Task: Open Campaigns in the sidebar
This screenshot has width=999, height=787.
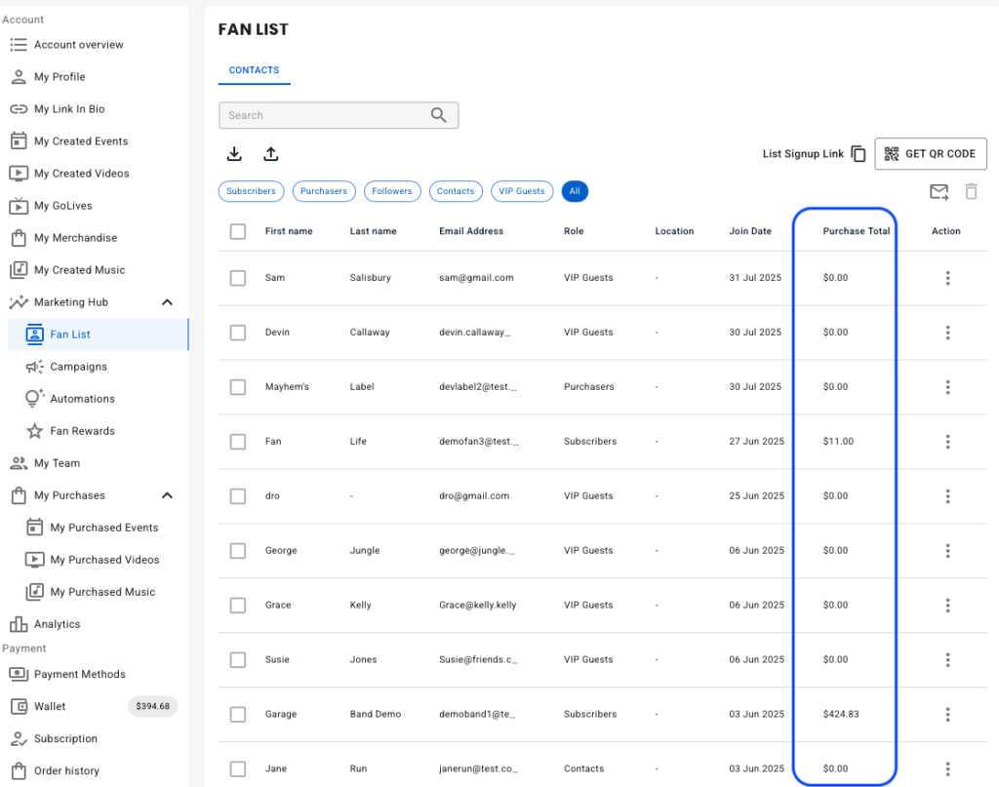Action: pyautogui.click(x=78, y=367)
